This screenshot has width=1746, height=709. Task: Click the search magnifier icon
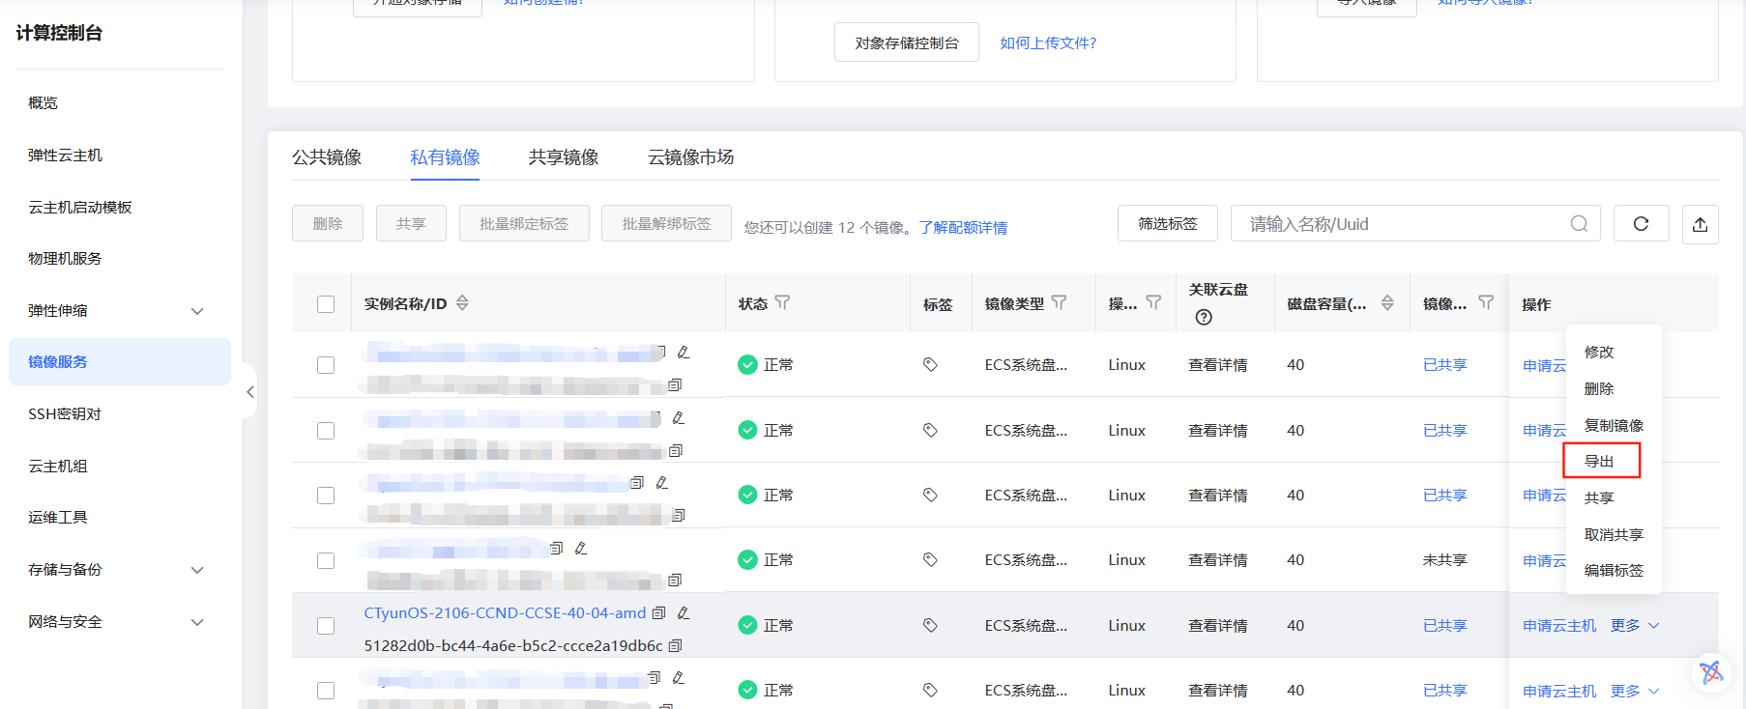(1579, 224)
